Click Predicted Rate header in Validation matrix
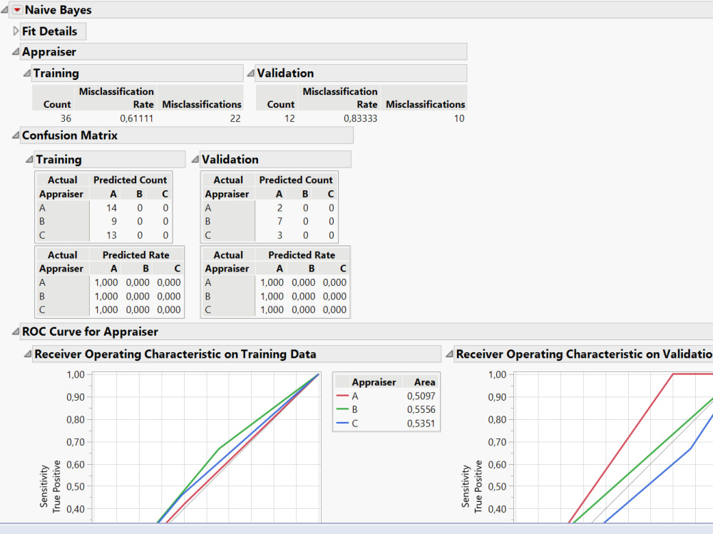This screenshot has width=713, height=534. [x=302, y=255]
